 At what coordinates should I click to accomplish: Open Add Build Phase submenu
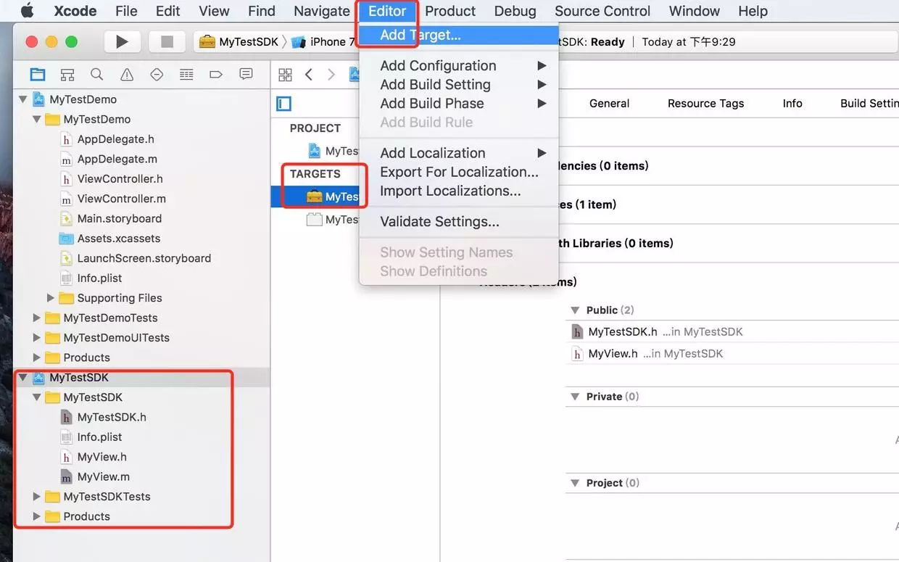[x=459, y=103]
